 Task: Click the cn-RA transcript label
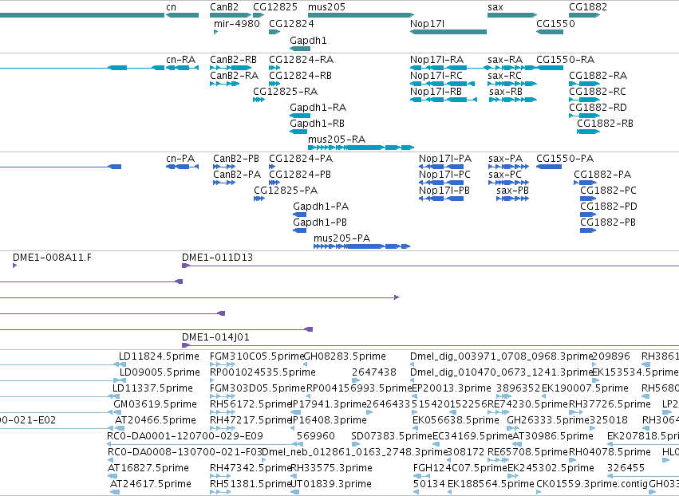pos(180,59)
